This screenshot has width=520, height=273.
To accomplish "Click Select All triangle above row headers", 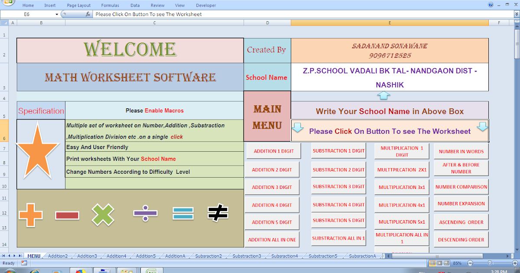I will click(4, 22).
